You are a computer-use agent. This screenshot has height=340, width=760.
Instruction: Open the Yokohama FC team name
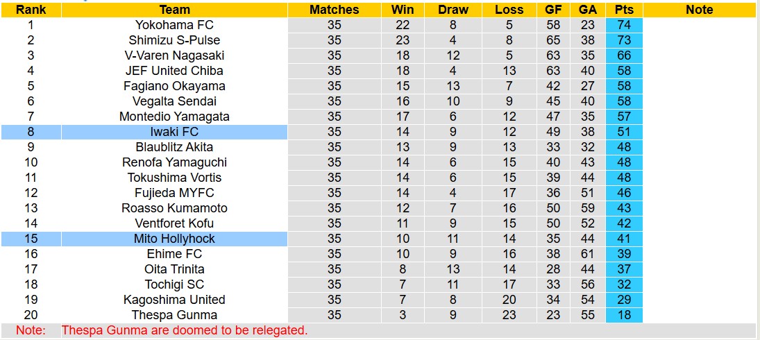pyautogui.click(x=174, y=25)
